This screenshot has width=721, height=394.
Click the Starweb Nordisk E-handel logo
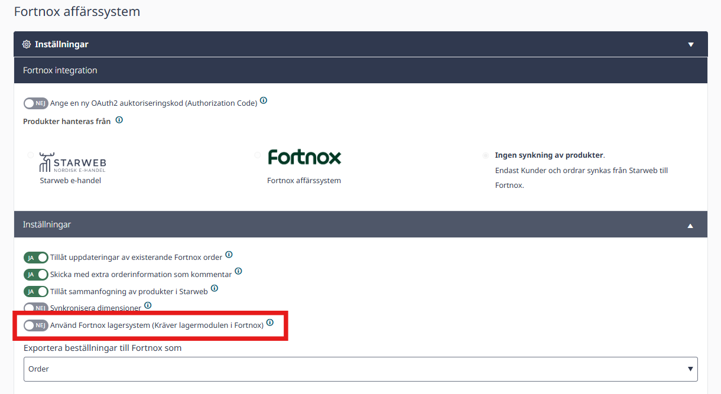tap(73, 162)
